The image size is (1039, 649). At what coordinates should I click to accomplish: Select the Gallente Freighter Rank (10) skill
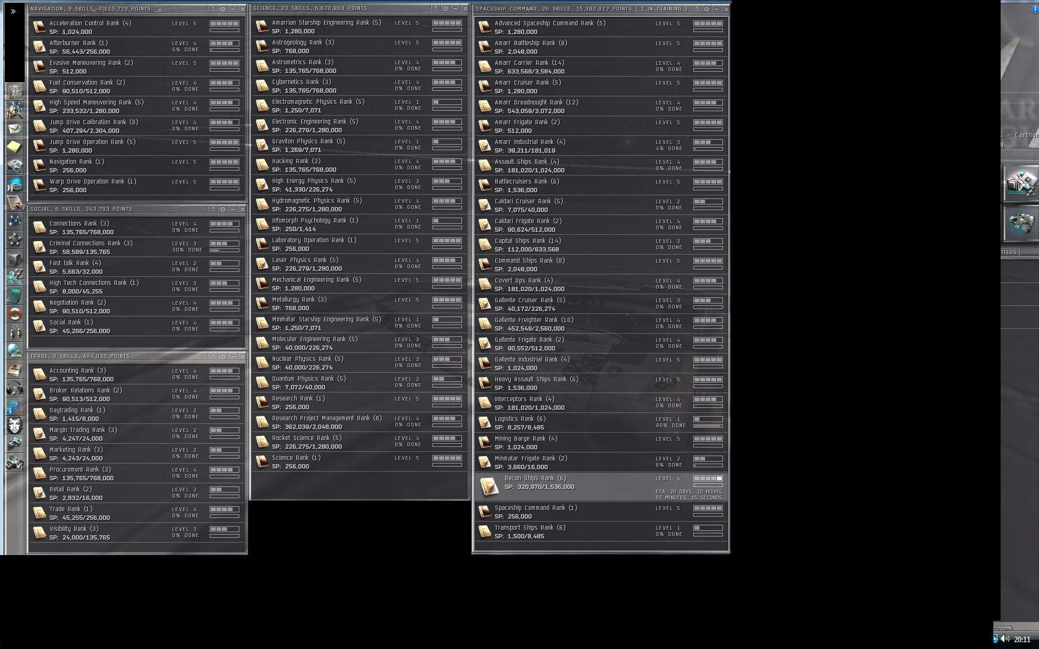[601, 324]
